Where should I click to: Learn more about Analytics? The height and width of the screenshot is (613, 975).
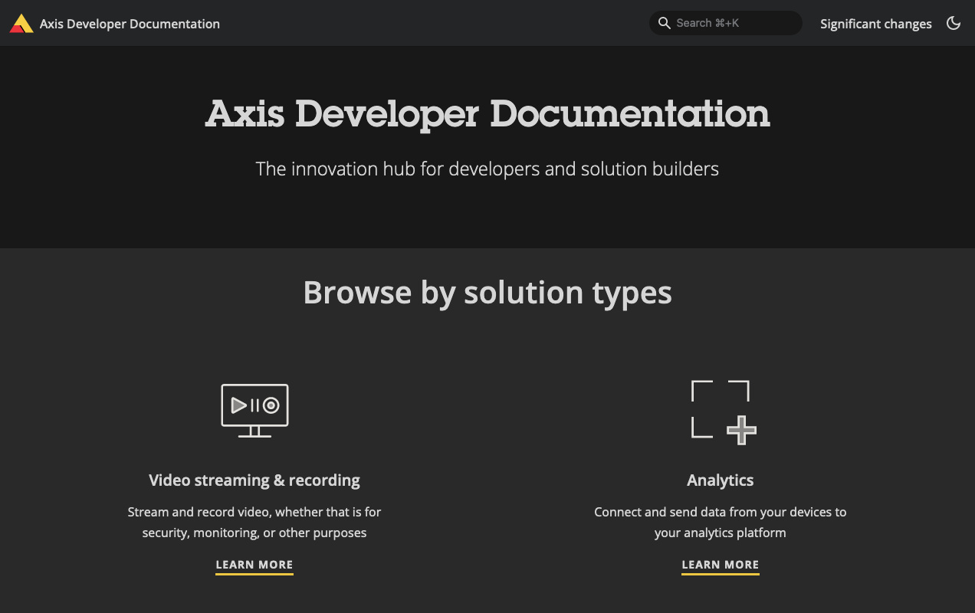721,565
